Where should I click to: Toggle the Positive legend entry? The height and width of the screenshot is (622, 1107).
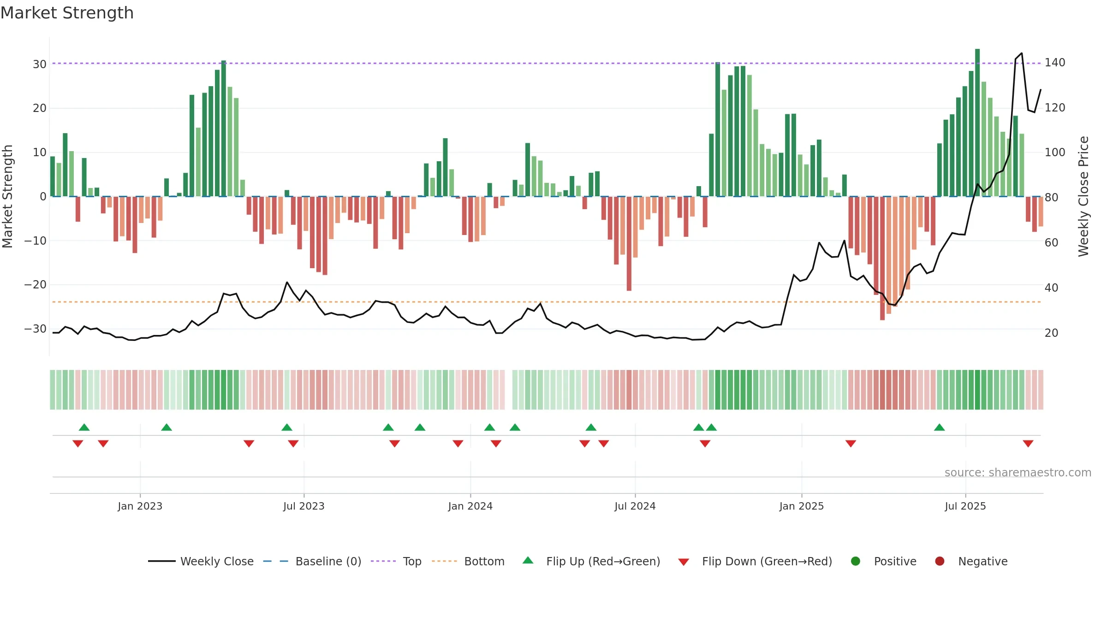(883, 561)
